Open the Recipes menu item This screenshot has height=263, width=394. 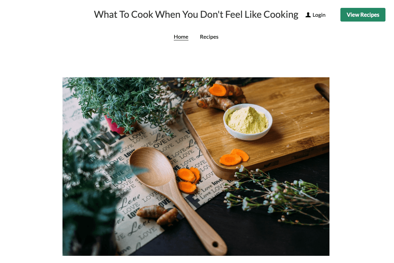209,37
